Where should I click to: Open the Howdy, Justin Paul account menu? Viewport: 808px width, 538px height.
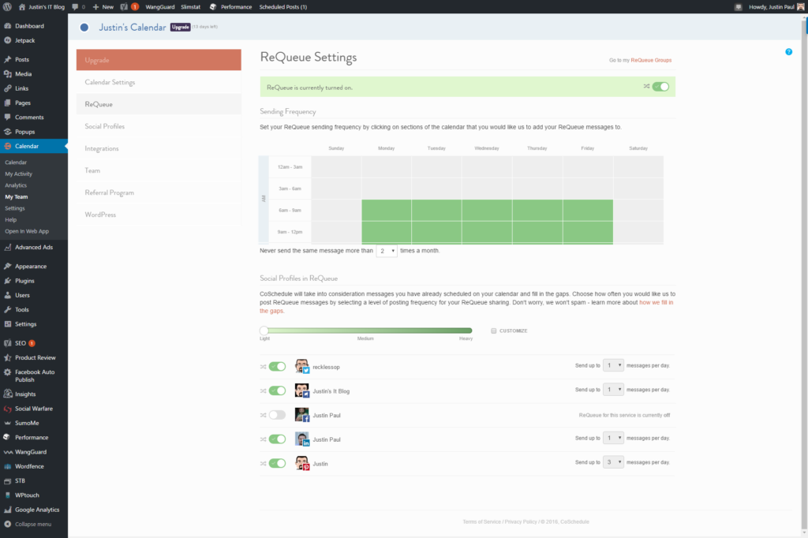coord(776,6)
